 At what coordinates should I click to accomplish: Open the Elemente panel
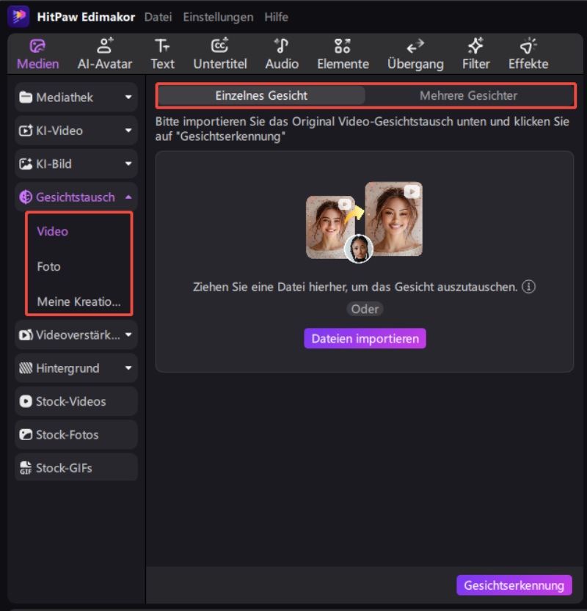click(x=343, y=54)
